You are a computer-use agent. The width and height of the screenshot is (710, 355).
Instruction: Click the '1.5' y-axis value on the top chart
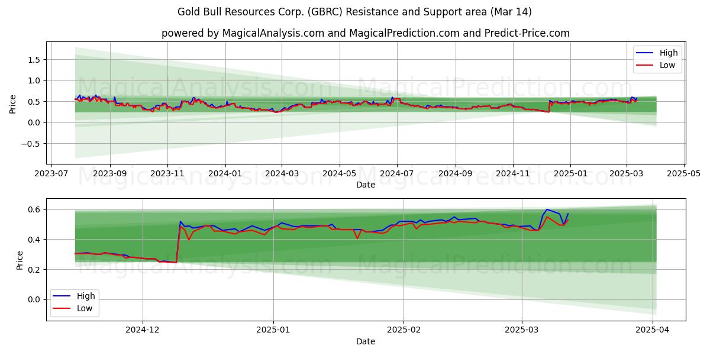click(35, 60)
